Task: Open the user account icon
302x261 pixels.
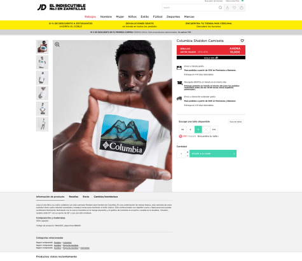Action: [x=228, y=8]
